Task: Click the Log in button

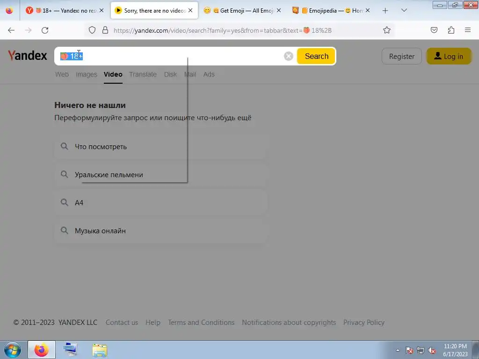Action: (x=449, y=56)
